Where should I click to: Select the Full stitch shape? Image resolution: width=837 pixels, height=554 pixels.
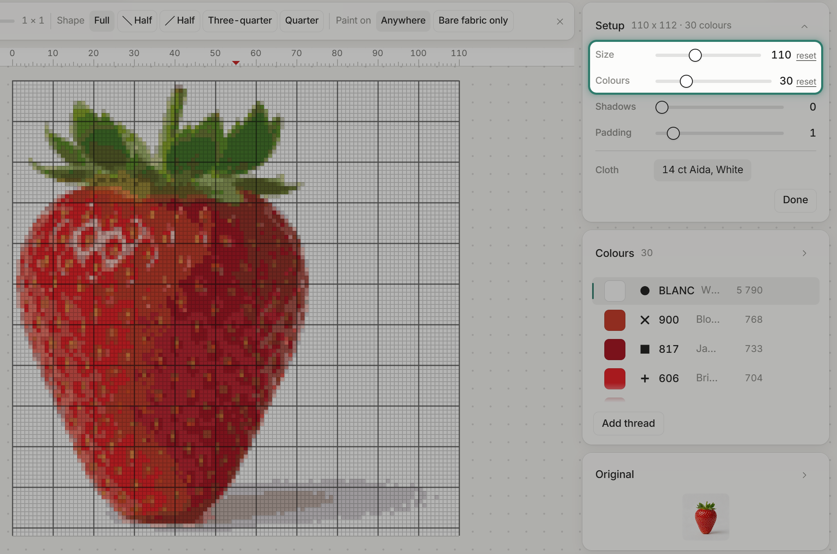102,21
